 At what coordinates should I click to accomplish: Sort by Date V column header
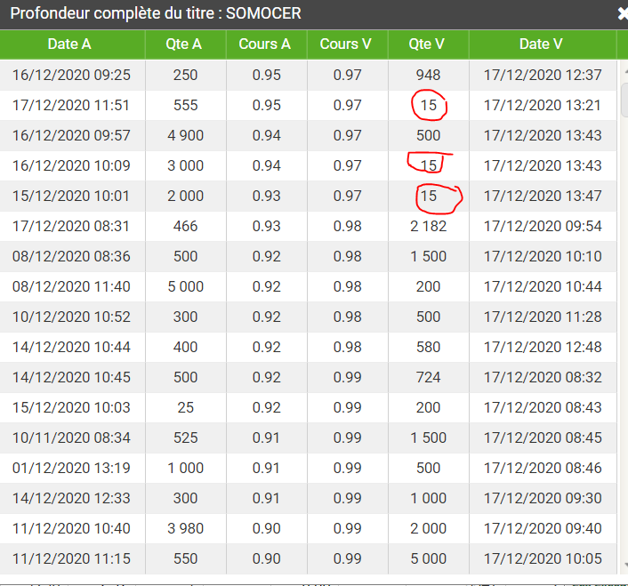coord(541,44)
